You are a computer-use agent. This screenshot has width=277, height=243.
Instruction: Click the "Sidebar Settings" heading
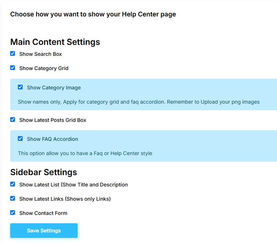[43, 172]
